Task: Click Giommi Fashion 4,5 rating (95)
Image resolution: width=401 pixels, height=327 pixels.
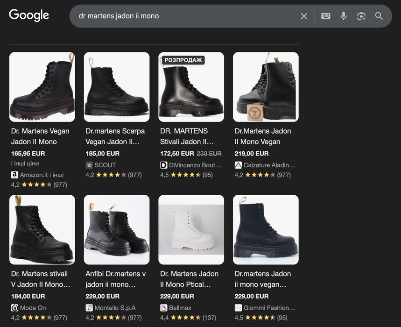Action: tap(261, 318)
